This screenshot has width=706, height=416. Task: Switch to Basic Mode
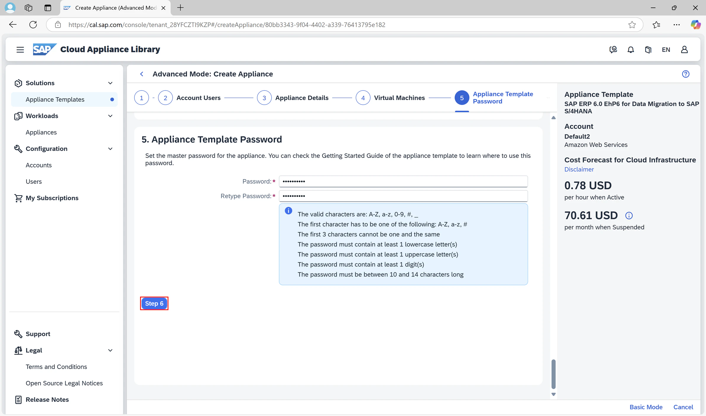(x=646, y=407)
